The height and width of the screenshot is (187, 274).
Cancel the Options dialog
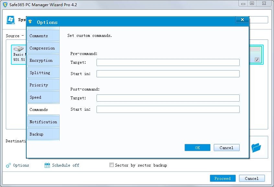[x=226, y=148]
